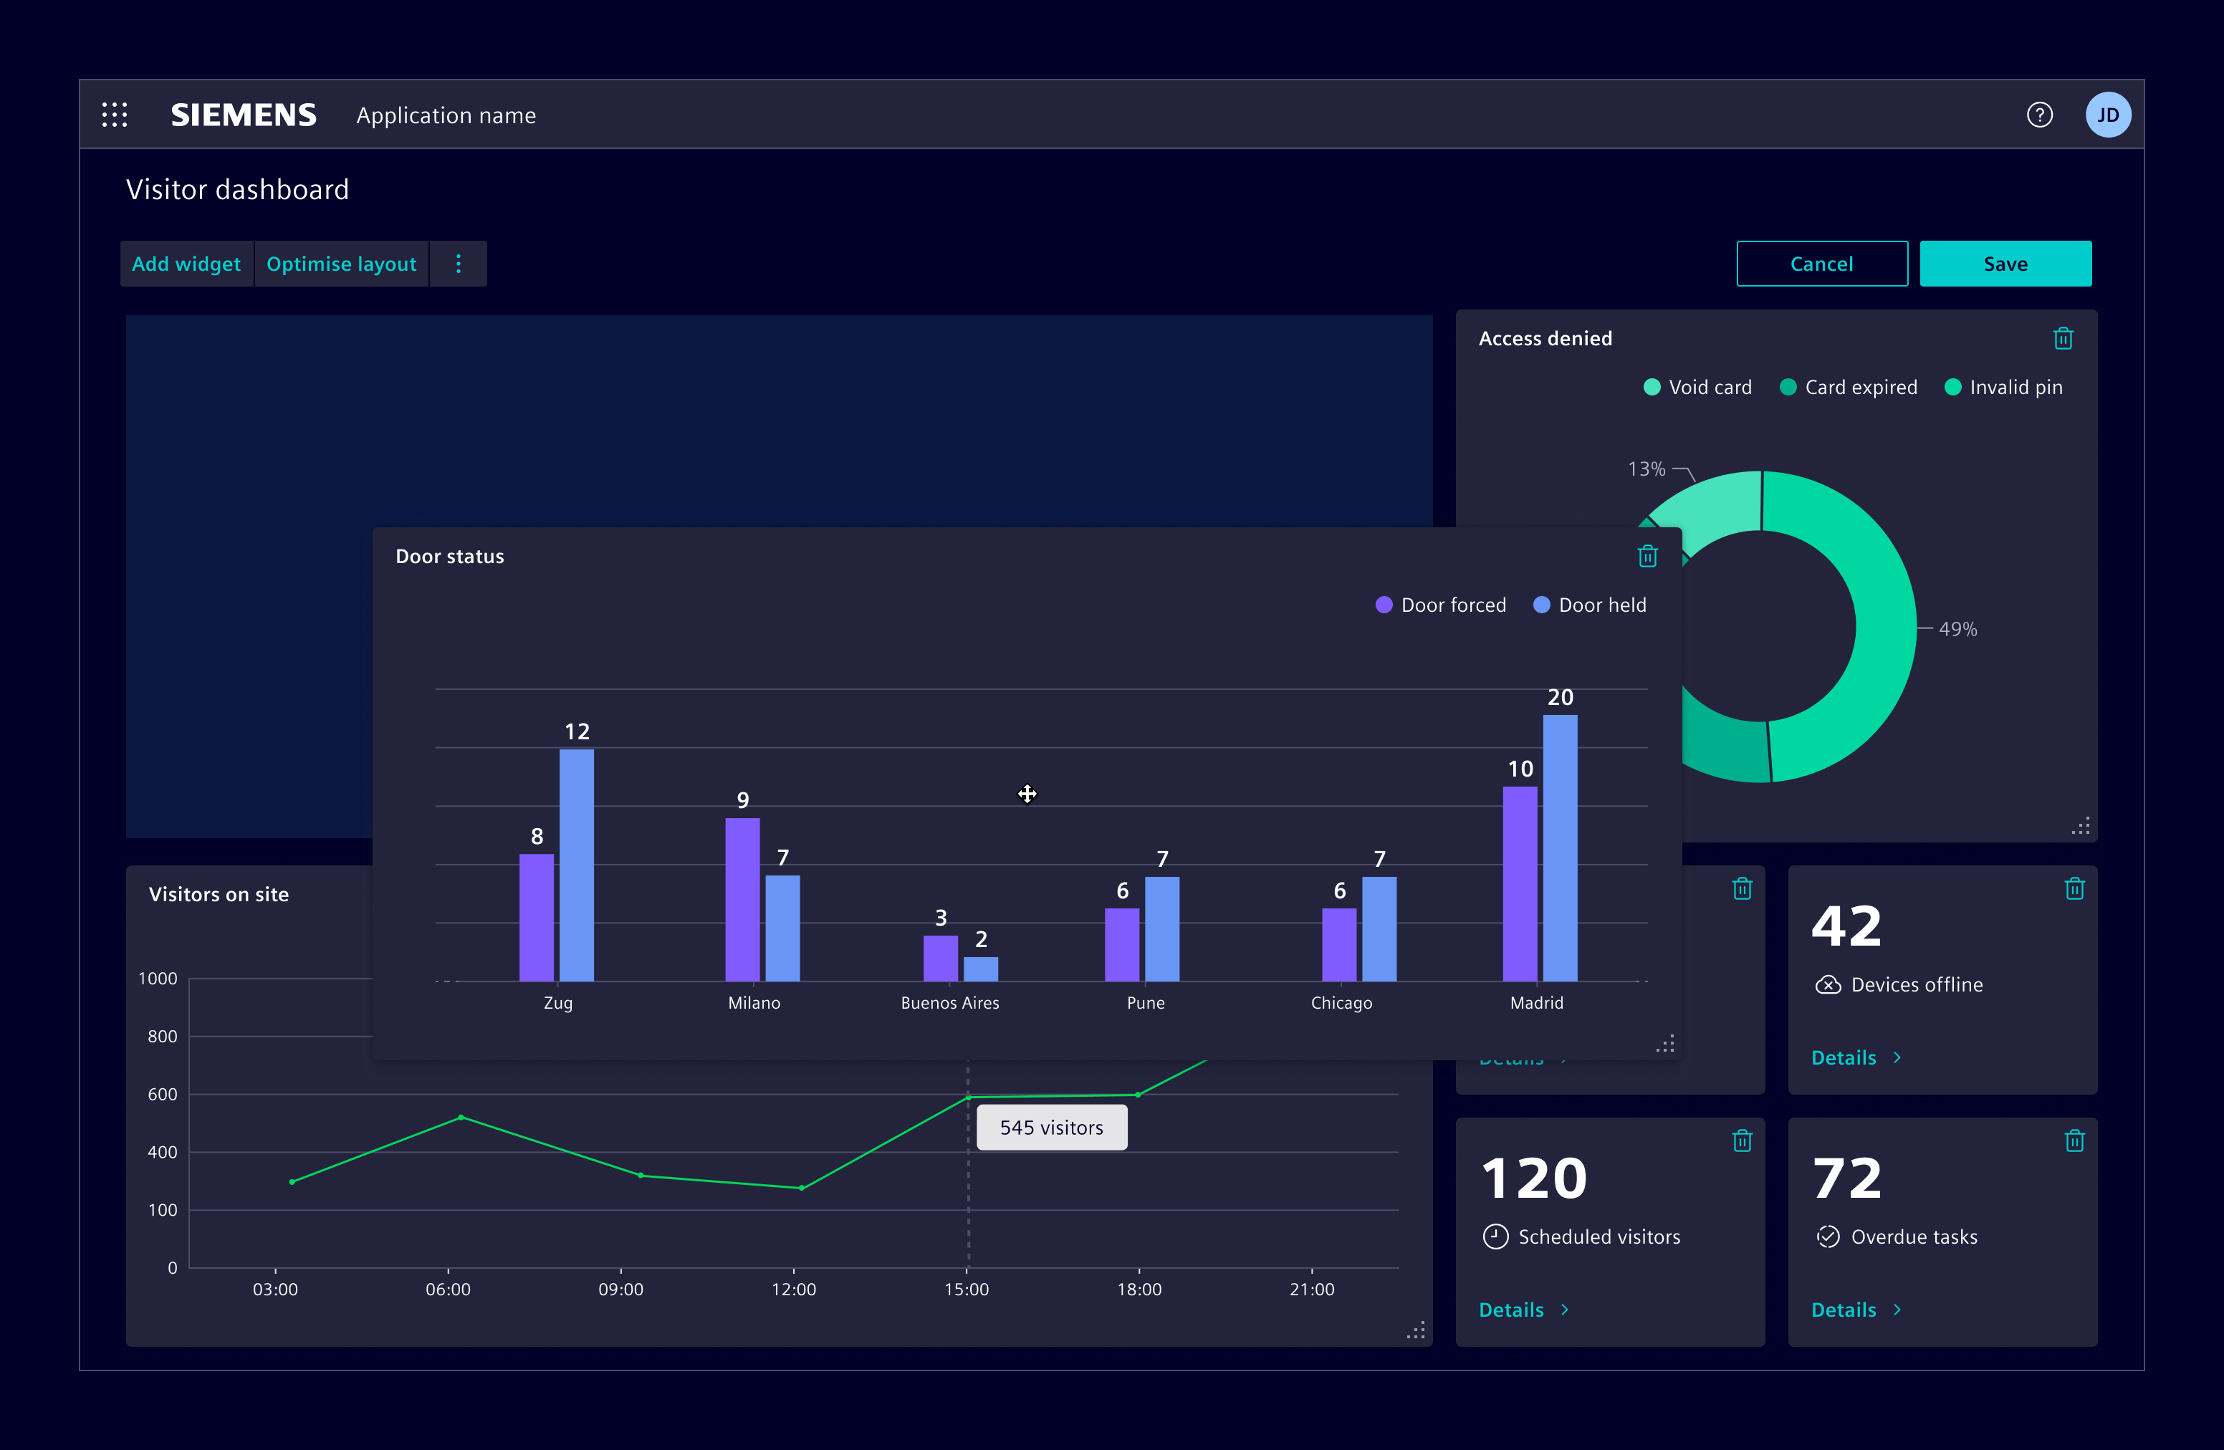Toggle the Void card legend entry
The image size is (2224, 1450).
pyautogui.click(x=1696, y=387)
